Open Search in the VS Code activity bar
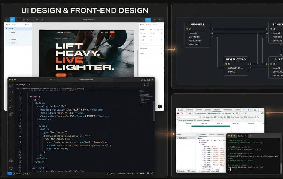 [x=11, y=92]
